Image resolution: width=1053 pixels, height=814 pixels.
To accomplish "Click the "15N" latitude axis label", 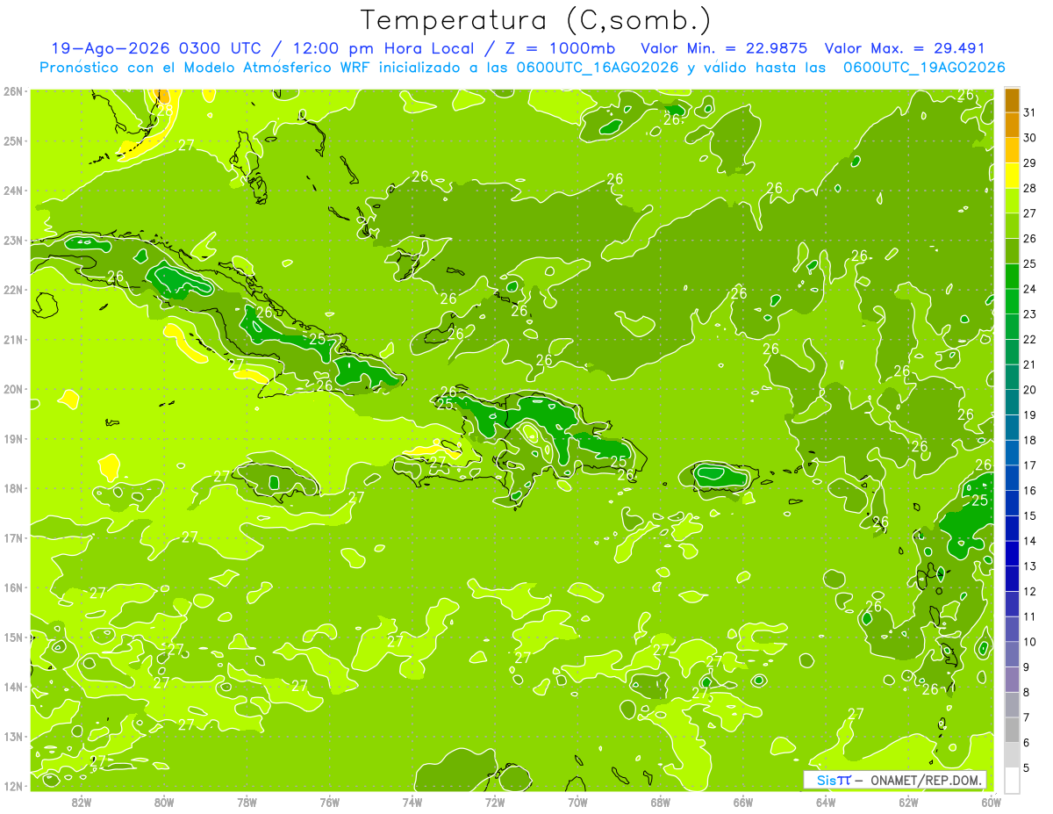I will click(12, 637).
